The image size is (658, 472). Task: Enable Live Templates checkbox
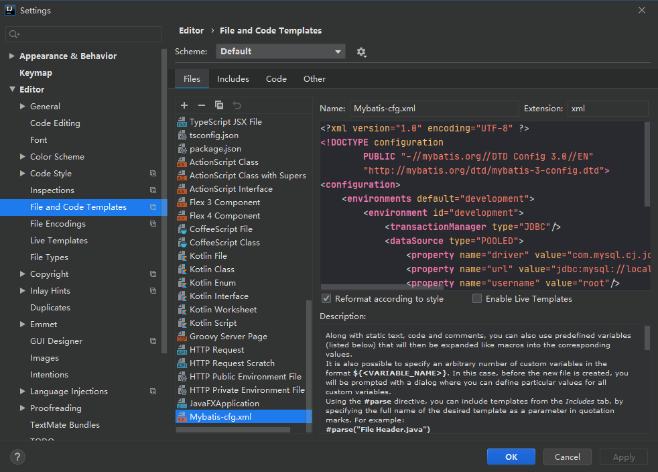(476, 298)
